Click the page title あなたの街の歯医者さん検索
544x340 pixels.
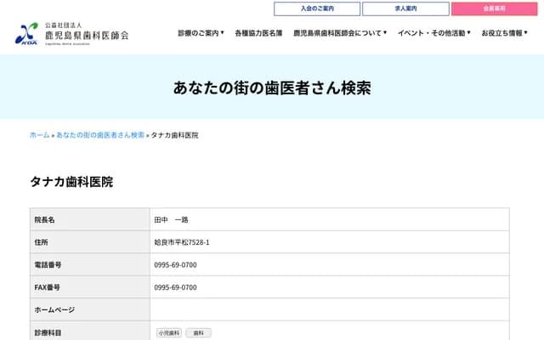(272, 88)
